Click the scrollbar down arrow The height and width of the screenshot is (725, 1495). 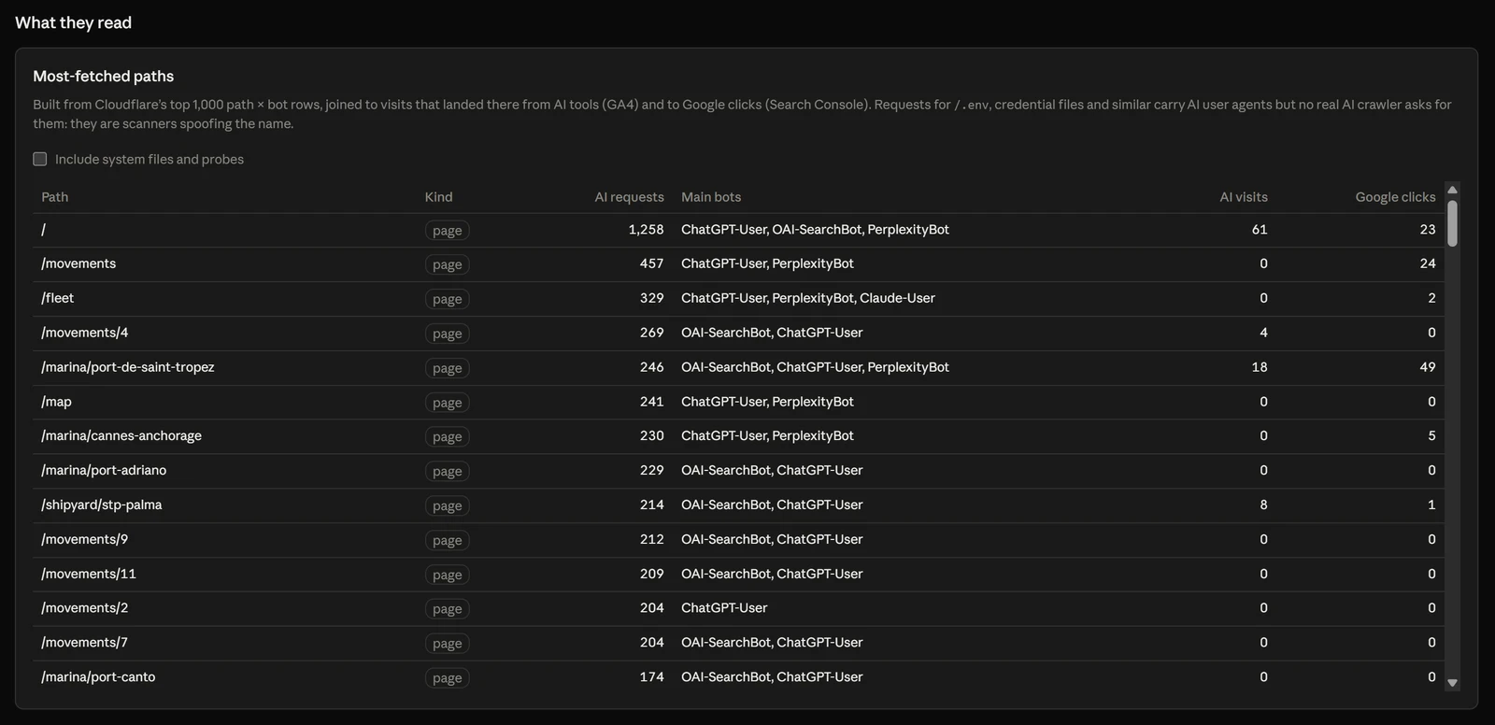point(1452,683)
